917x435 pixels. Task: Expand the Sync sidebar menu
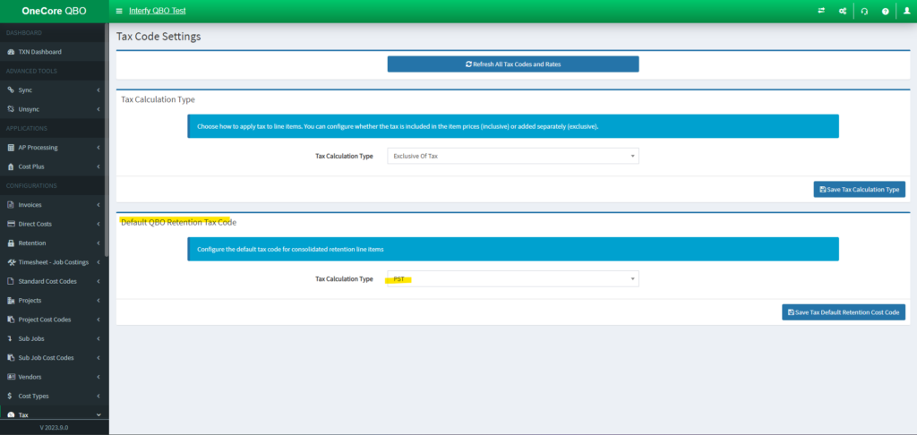[x=54, y=90]
